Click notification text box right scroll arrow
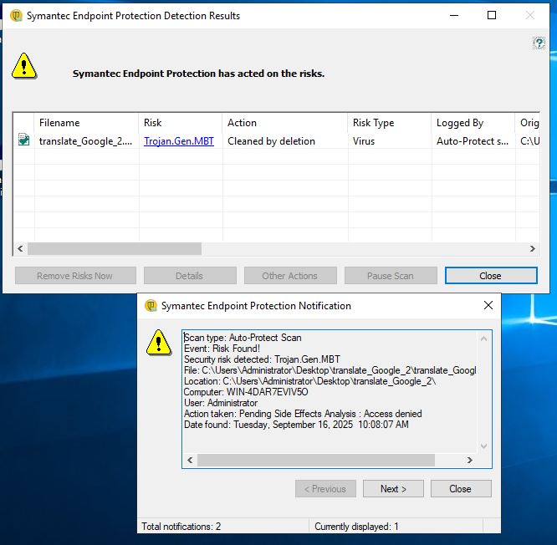Screen dimensions: 557x545 470,460
